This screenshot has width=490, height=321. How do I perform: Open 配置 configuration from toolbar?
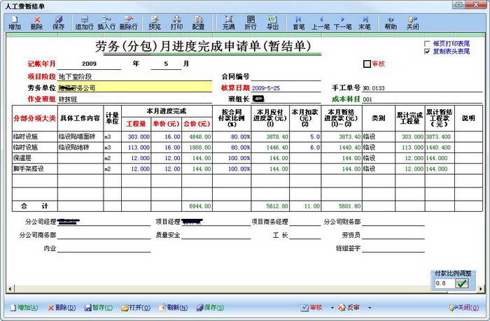[x=198, y=23]
